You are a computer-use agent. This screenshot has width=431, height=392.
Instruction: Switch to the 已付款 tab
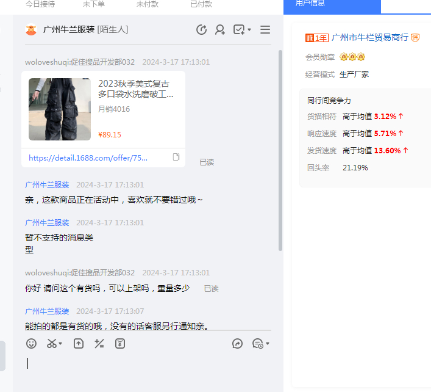click(201, 4)
